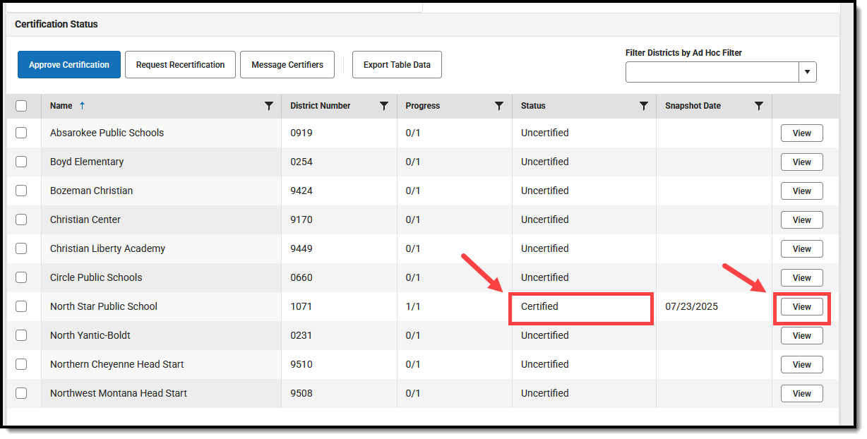This screenshot has width=867, height=439.
Task: View the Absarokee Public Schools details
Action: coord(801,133)
